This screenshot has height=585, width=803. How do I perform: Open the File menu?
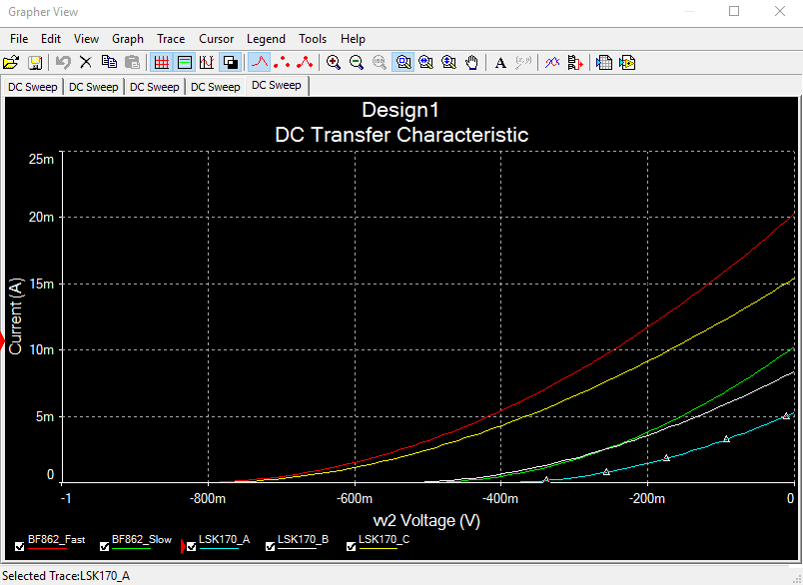point(19,39)
